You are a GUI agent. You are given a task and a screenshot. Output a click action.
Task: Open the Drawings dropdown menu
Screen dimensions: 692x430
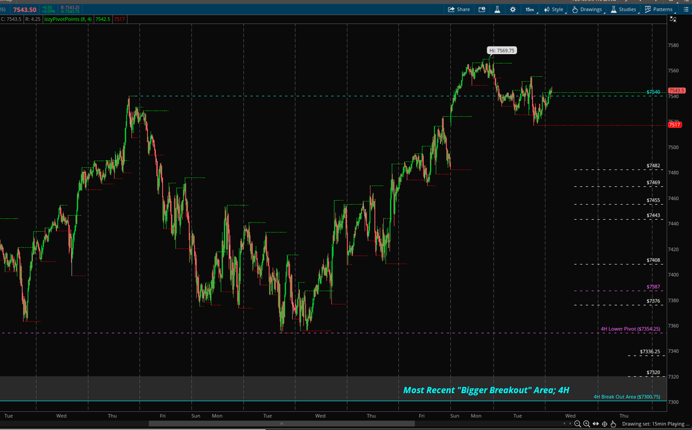tap(587, 9)
